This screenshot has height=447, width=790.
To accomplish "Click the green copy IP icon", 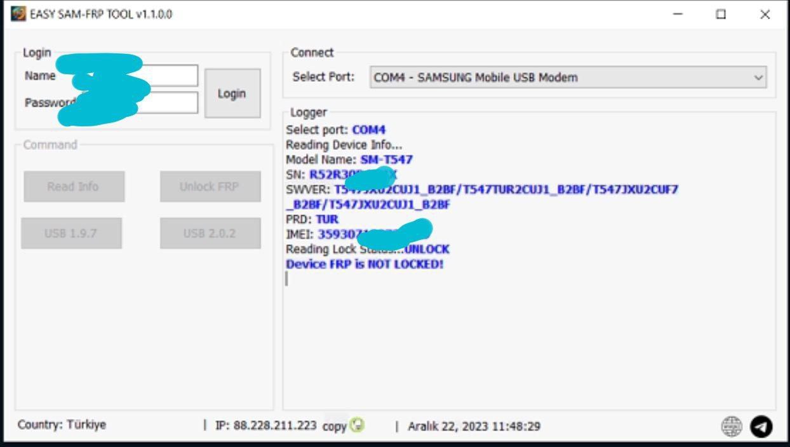I will [358, 425].
